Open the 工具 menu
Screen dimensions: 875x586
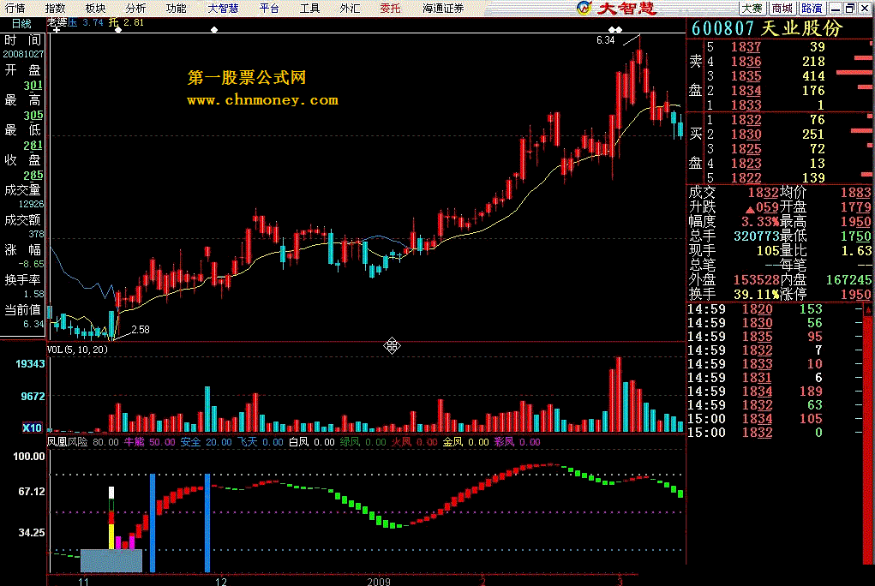pos(309,9)
